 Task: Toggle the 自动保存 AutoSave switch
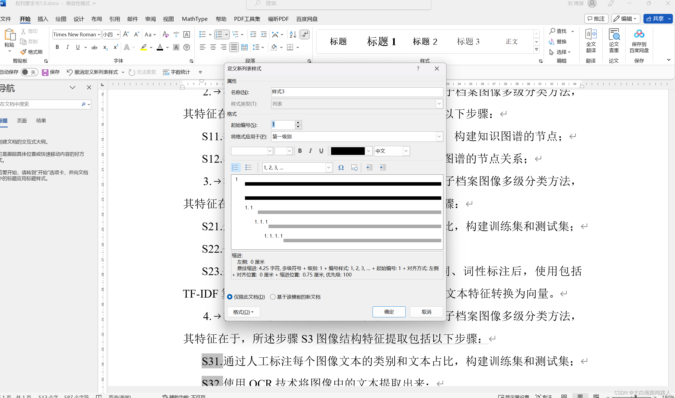29,72
